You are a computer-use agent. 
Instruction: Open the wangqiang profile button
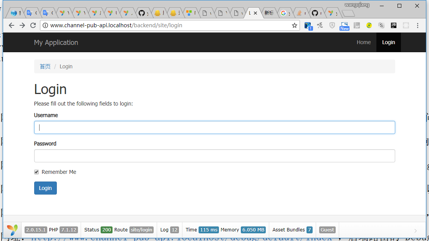357,5
